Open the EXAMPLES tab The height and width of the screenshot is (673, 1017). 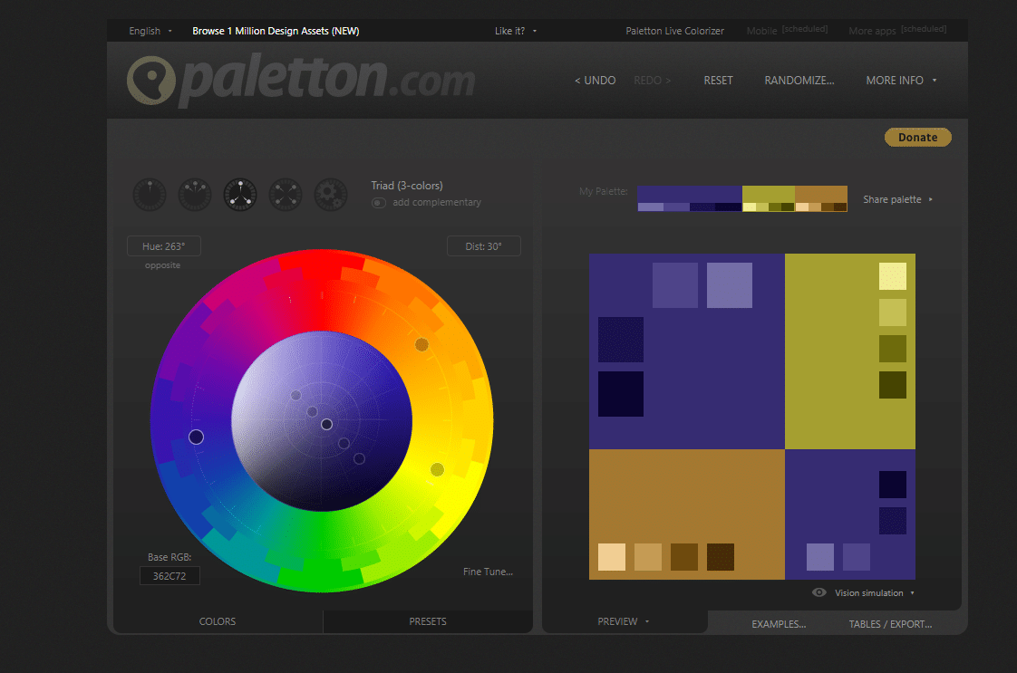tap(779, 624)
